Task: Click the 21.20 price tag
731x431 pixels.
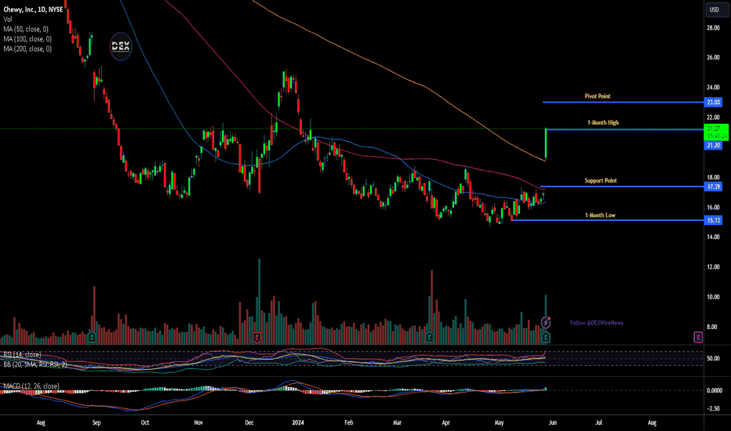Action: (x=713, y=146)
